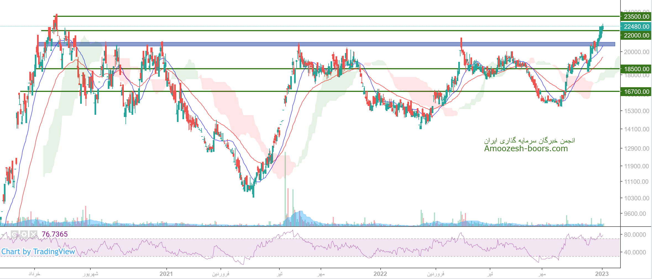Click the خرداد date axis label

pos(35,274)
